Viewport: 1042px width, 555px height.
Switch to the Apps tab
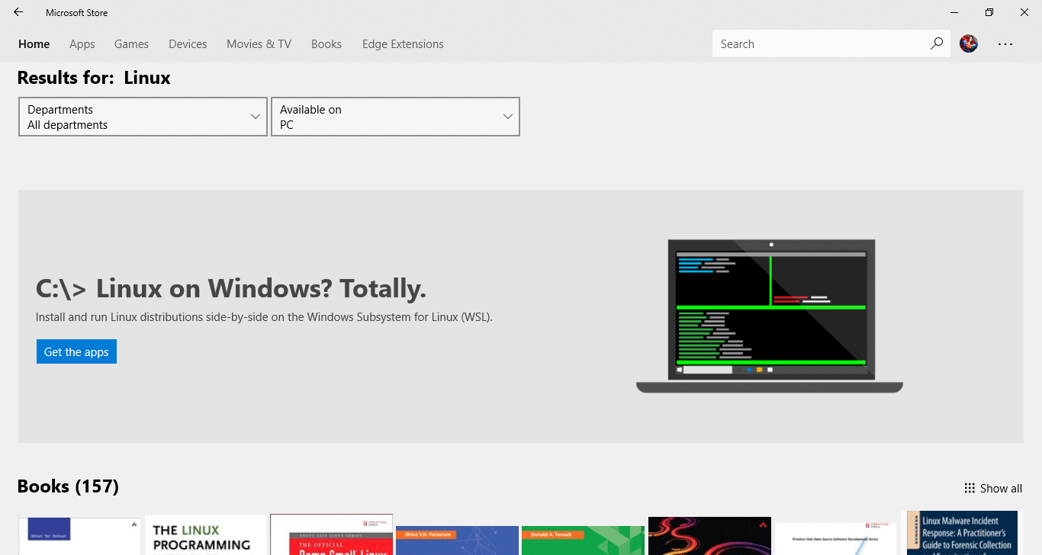point(82,44)
